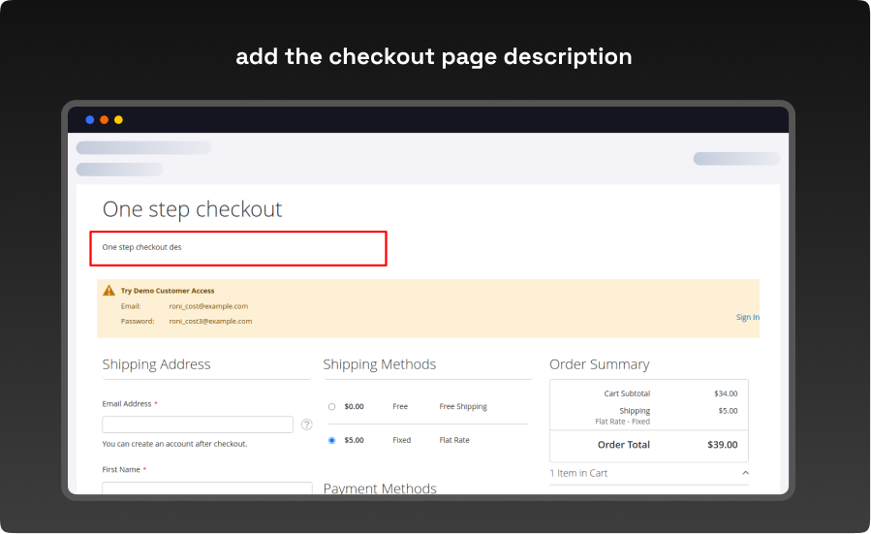The height and width of the screenshot is (534, 871).
Task: Click the orange dot in window title bar
Action: (x=105, y=120)
